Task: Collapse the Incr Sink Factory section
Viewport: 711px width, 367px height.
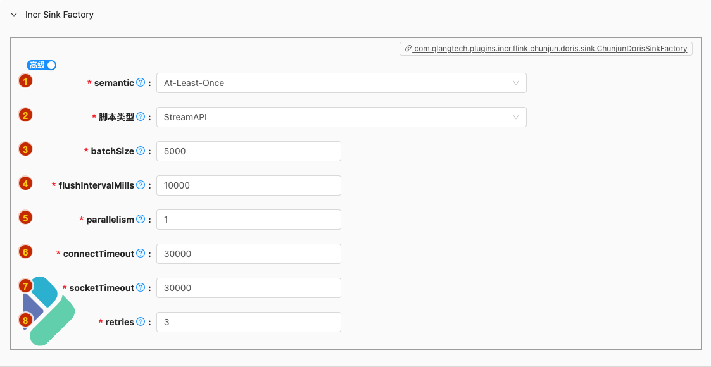Action: coord(14,15)
